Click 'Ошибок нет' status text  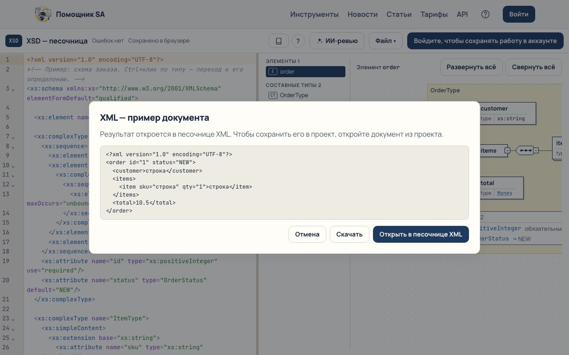pyautogui.click(x=108, y=41)
